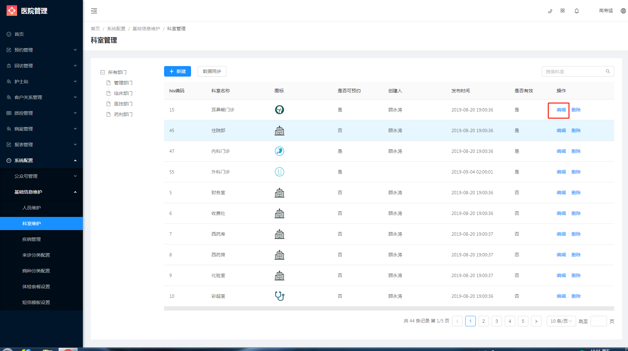Click the 回访管理 sidebar icon
This screenshot has height=351, width=628.
click(x=9, y=66)
